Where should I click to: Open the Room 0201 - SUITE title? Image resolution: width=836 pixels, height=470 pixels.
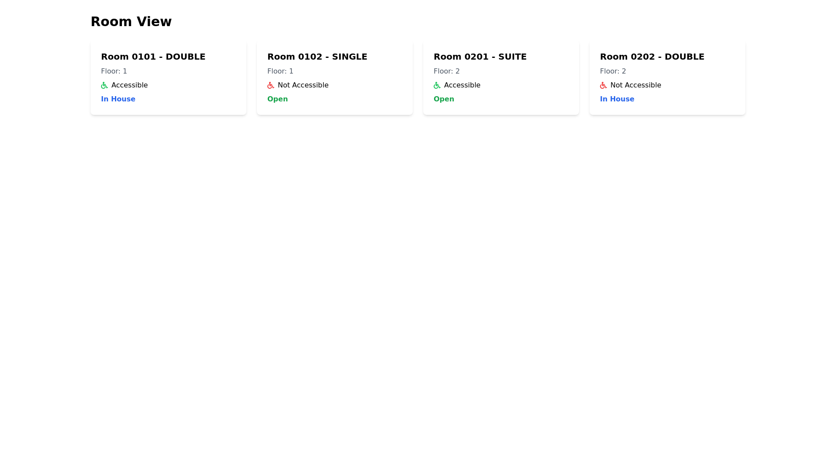[480, 57]
